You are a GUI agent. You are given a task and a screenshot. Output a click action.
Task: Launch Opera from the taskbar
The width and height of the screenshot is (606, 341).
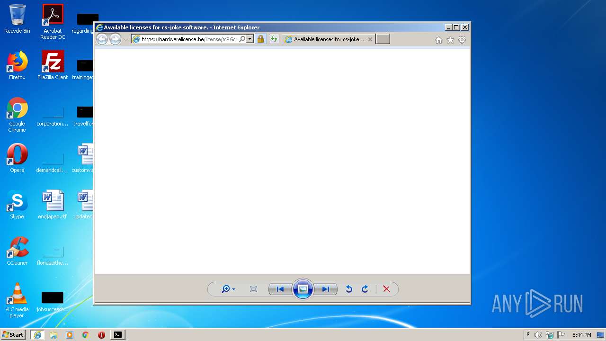[101, 335]
